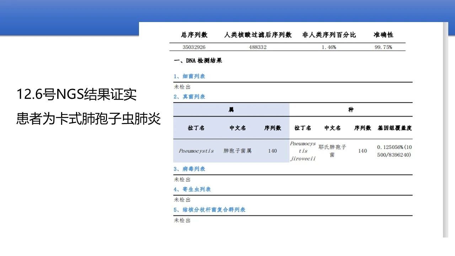Click the section title '3、病毒列表'
Viewport: 455px width, 256px height.
click(189, 169)
